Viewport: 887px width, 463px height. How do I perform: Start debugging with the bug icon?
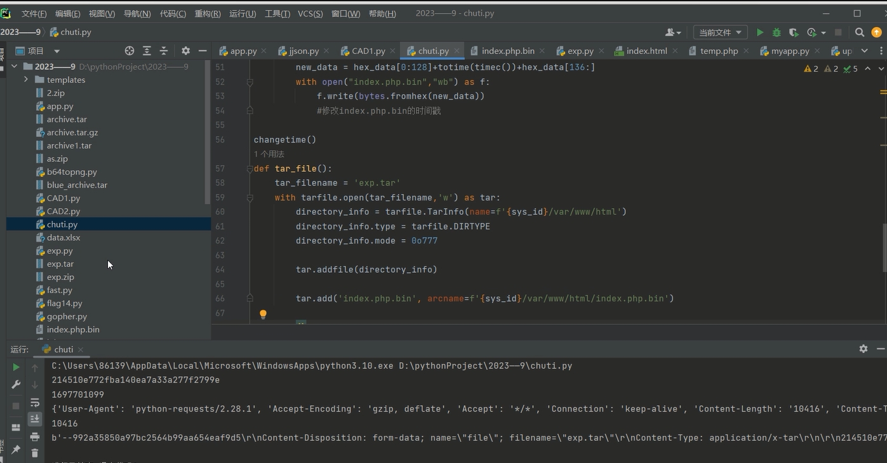(x=777, y=32)
